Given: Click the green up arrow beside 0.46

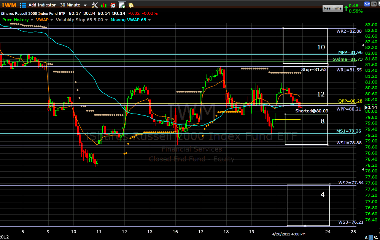Looking at the screenshot, I should pyautogui.click(x=346, y=8).
